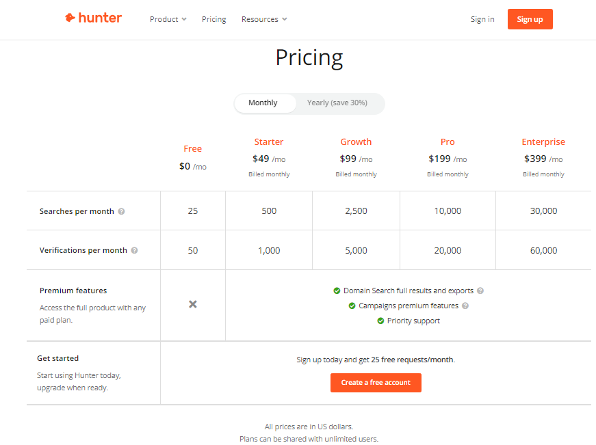Click the 2,500 searches cell
Screen dimensions: 596x445
[356, 211]
